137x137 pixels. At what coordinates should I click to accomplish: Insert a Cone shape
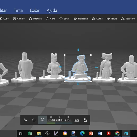(x=51, y=19)
